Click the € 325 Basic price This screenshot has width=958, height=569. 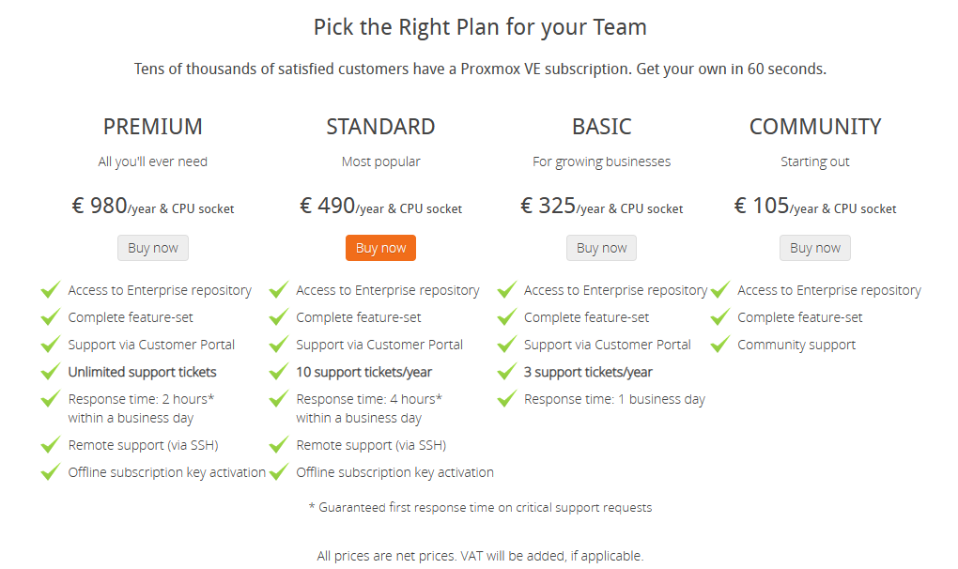(549, 206)
